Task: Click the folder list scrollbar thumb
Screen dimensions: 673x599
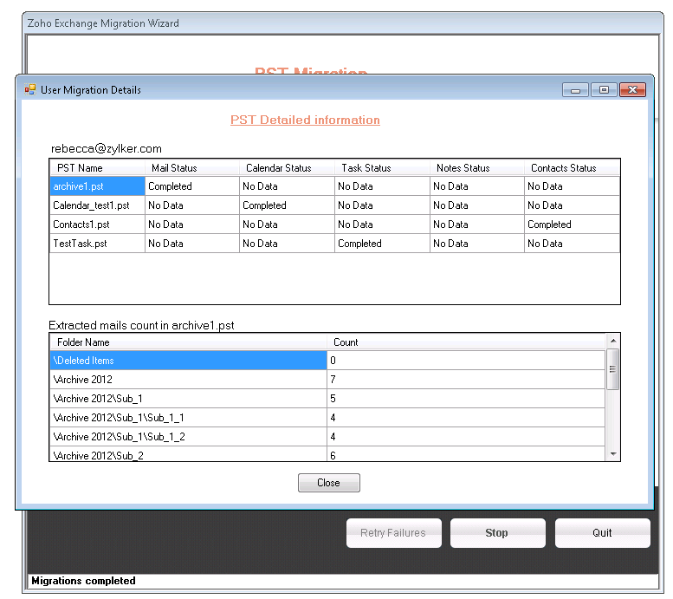Action: pos(613,369)
